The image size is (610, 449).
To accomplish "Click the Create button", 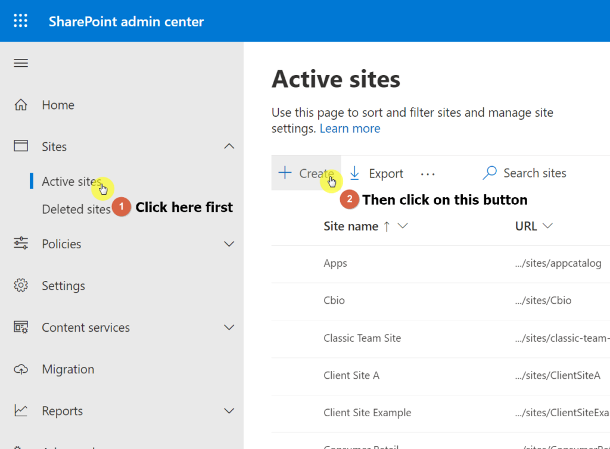I will [306, 173].
